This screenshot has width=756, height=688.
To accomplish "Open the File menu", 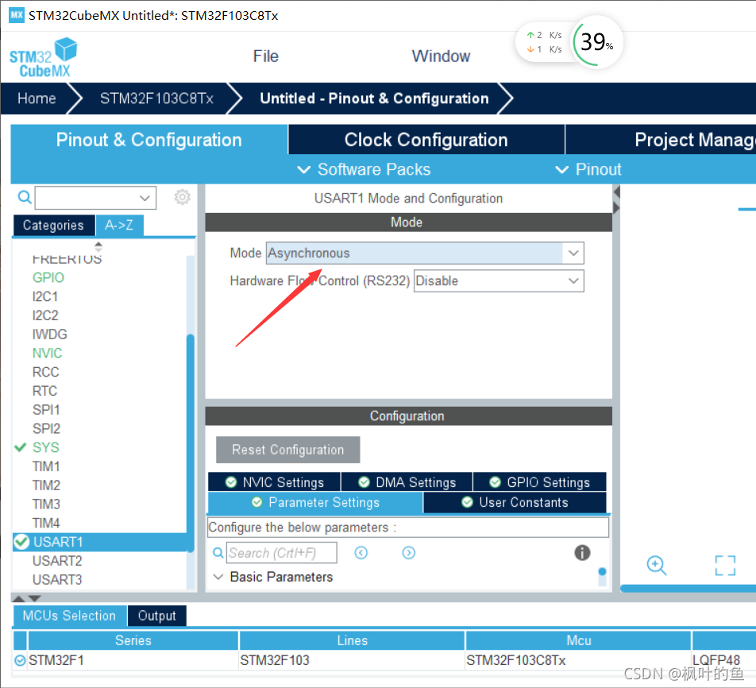I will (x=266, y=56).
